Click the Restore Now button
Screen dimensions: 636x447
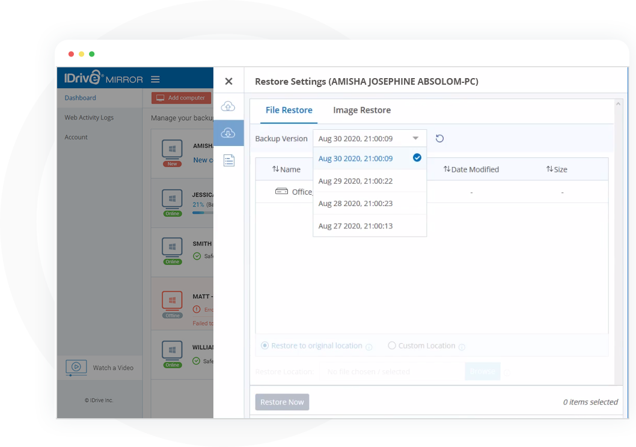(x=282, y=402)
